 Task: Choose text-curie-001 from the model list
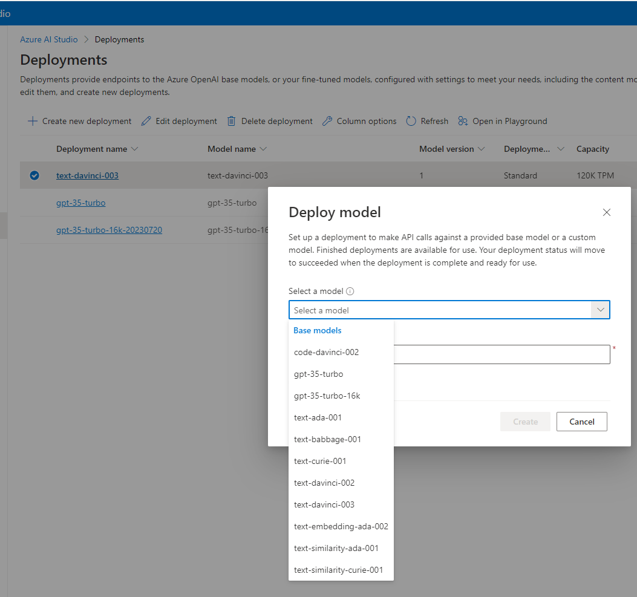[341, 462]
